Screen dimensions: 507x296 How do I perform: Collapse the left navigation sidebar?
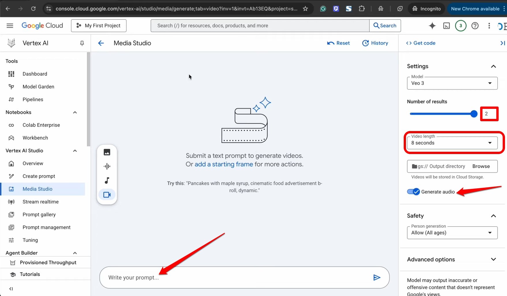(x=11, y=289)
